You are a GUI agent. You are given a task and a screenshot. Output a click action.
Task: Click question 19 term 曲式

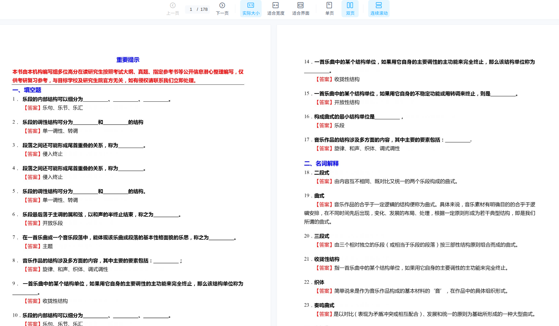[319, 196]
